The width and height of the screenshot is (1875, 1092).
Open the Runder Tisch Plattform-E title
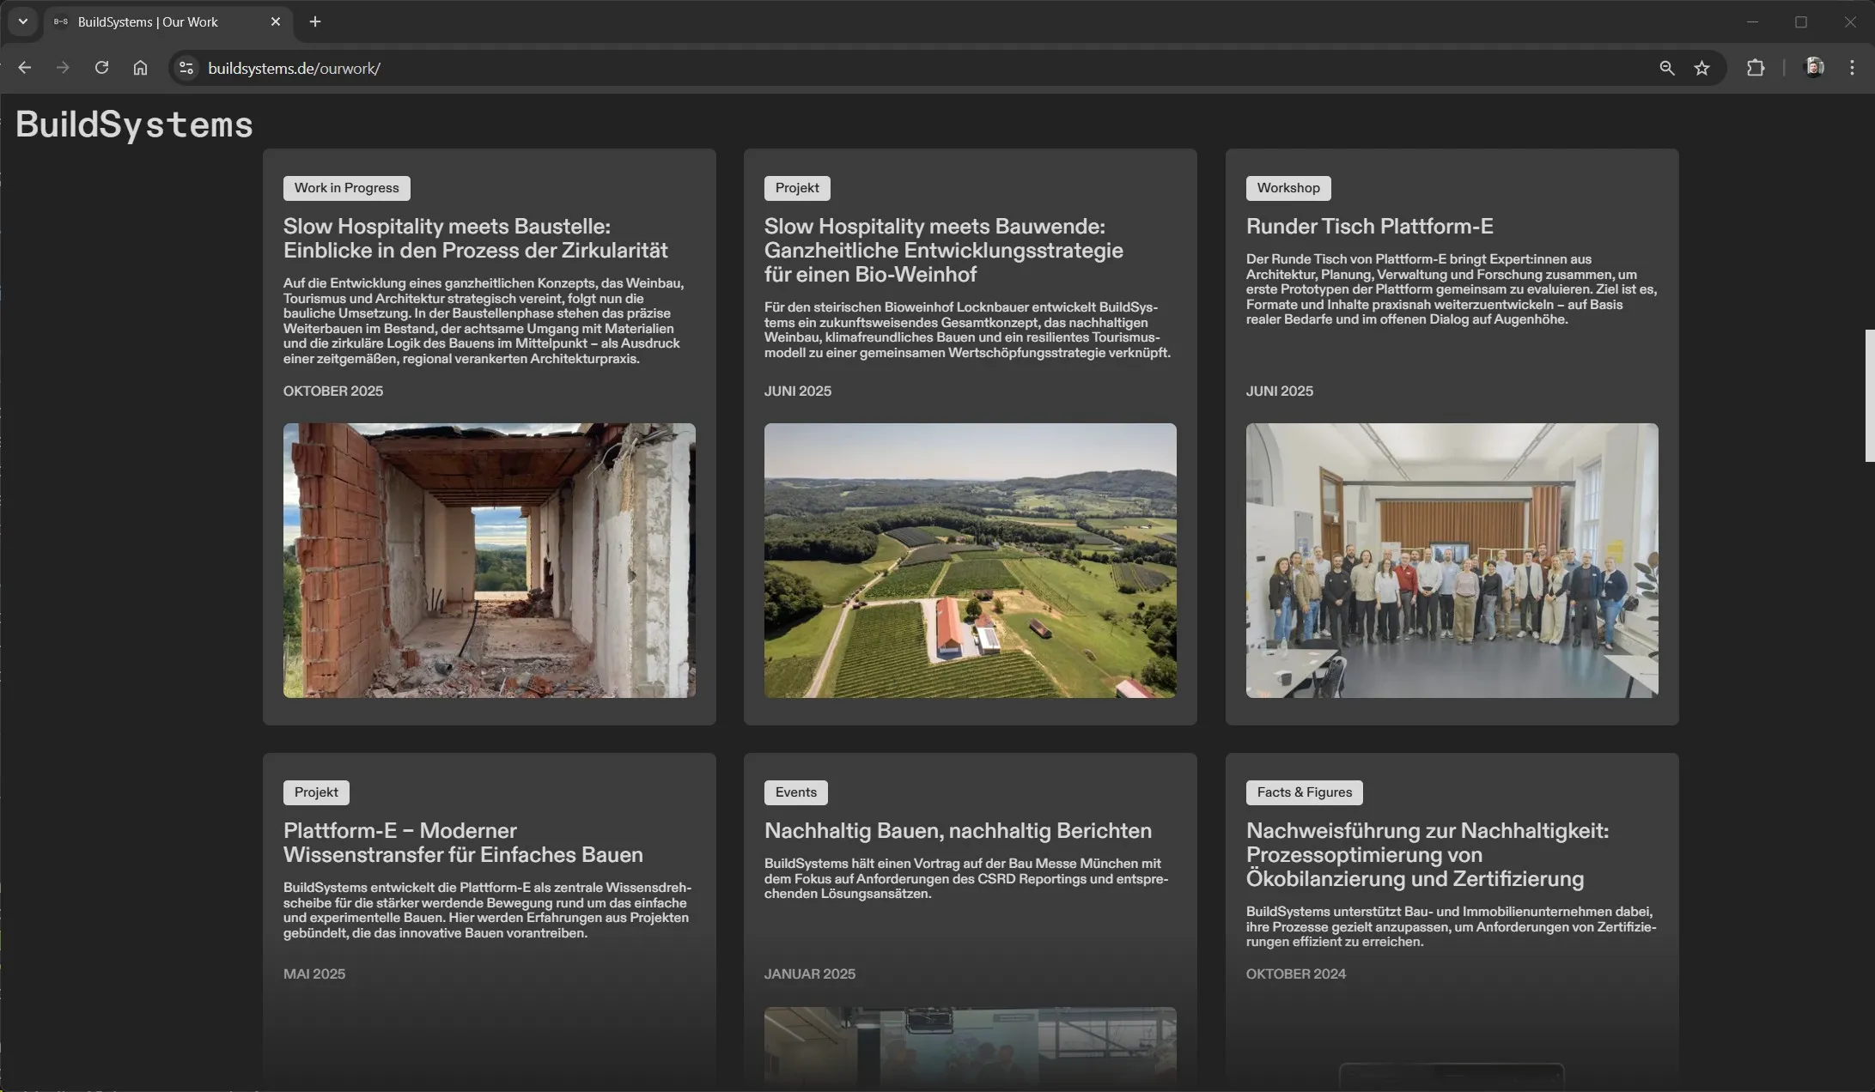point(1369,227)
